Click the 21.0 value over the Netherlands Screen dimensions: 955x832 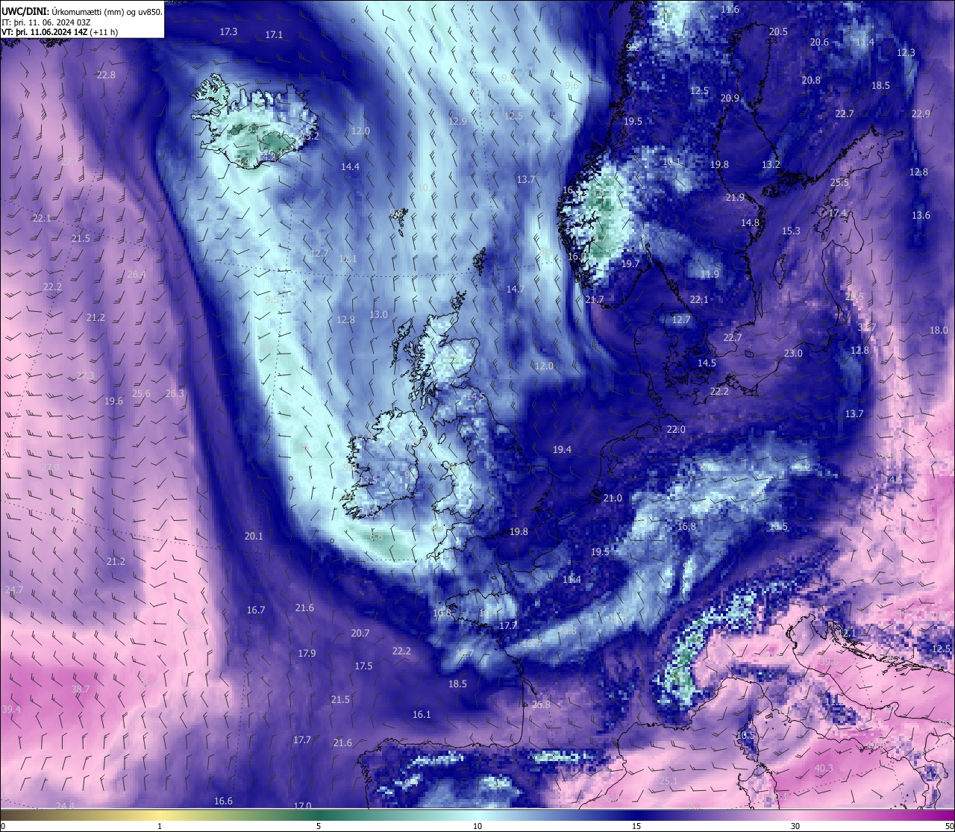[x=613, y=498]
